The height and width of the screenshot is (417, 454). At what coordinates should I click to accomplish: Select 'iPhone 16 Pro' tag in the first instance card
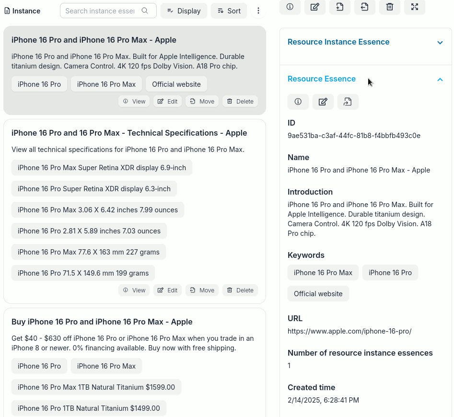(39, 84)
